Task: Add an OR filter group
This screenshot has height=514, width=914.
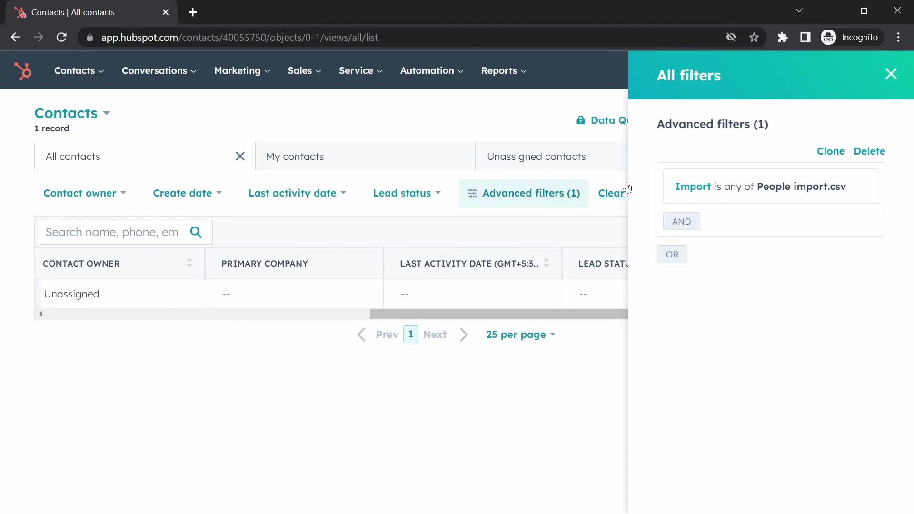Action: 672,255
